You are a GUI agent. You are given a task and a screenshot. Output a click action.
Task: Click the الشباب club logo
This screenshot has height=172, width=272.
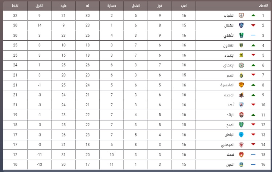pyautogui.click(x=241, y=16)
